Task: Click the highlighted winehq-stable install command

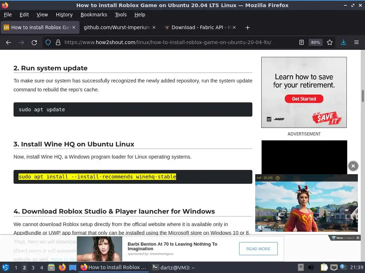Action: [x=97, y=177]
